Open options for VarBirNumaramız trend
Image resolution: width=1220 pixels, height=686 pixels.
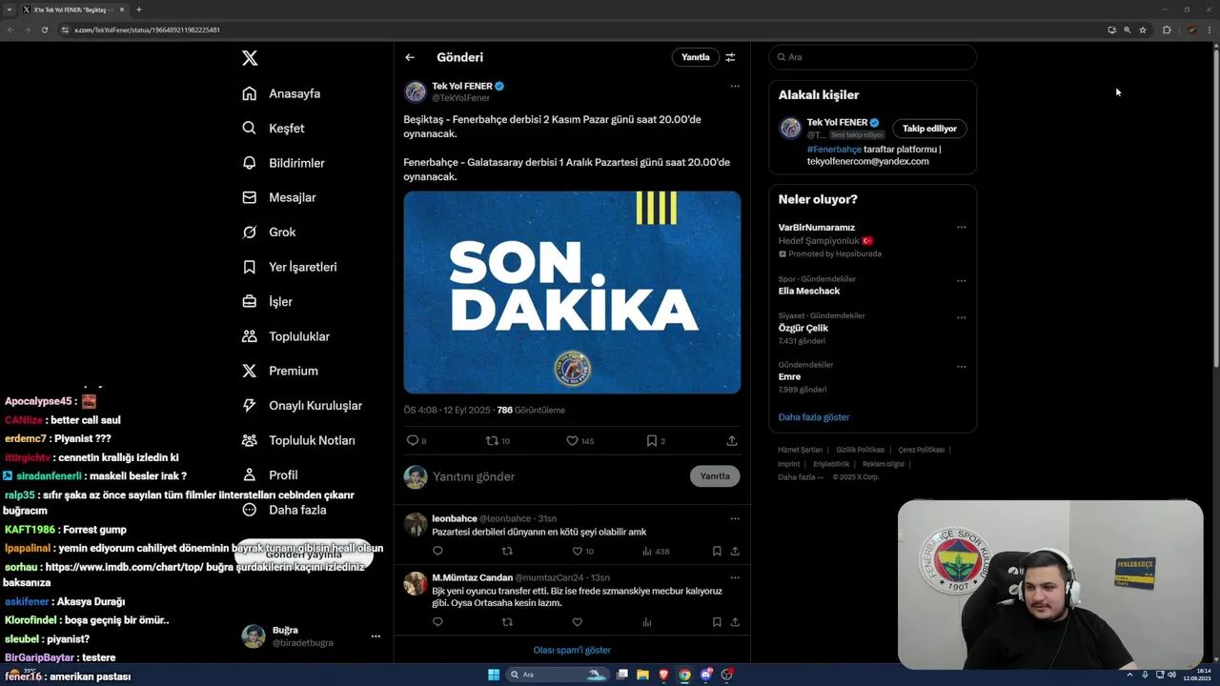[961, 227]
